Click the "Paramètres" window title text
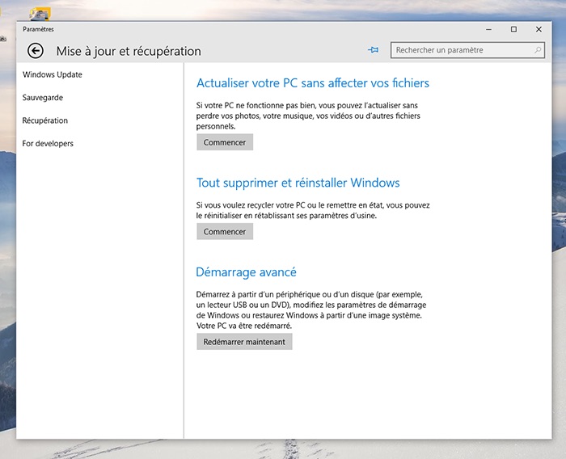The height and width of the screenshot is (459, 566). pyautogui.click(x=38, y=29)
